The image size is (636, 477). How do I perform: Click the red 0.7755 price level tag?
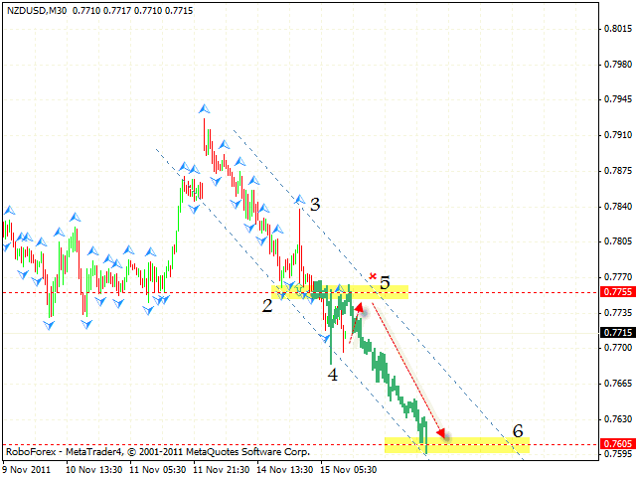coord(618,292)
